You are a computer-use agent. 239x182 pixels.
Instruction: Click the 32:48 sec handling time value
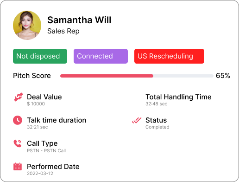tap(157, 104)
